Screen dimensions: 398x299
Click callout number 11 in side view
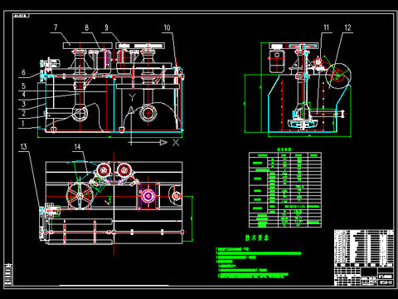click(x=327, y=27)
